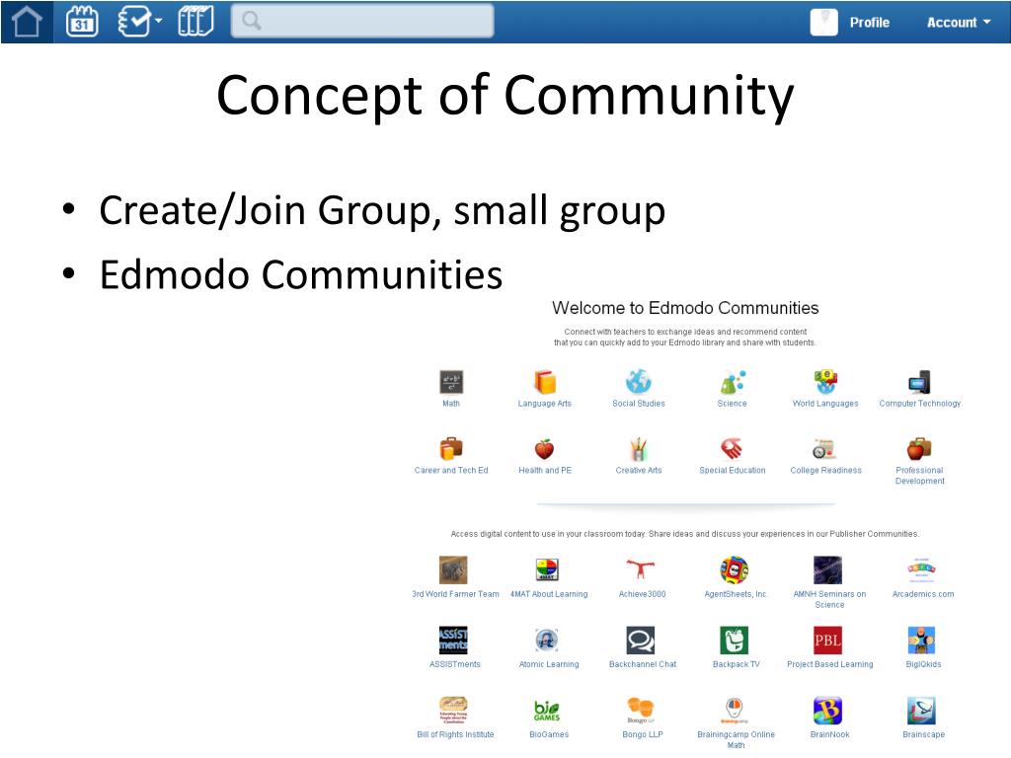1011x758 pixels.
Task: Choose the AgentSheets, Inc. icon
Action: (734, 569)
